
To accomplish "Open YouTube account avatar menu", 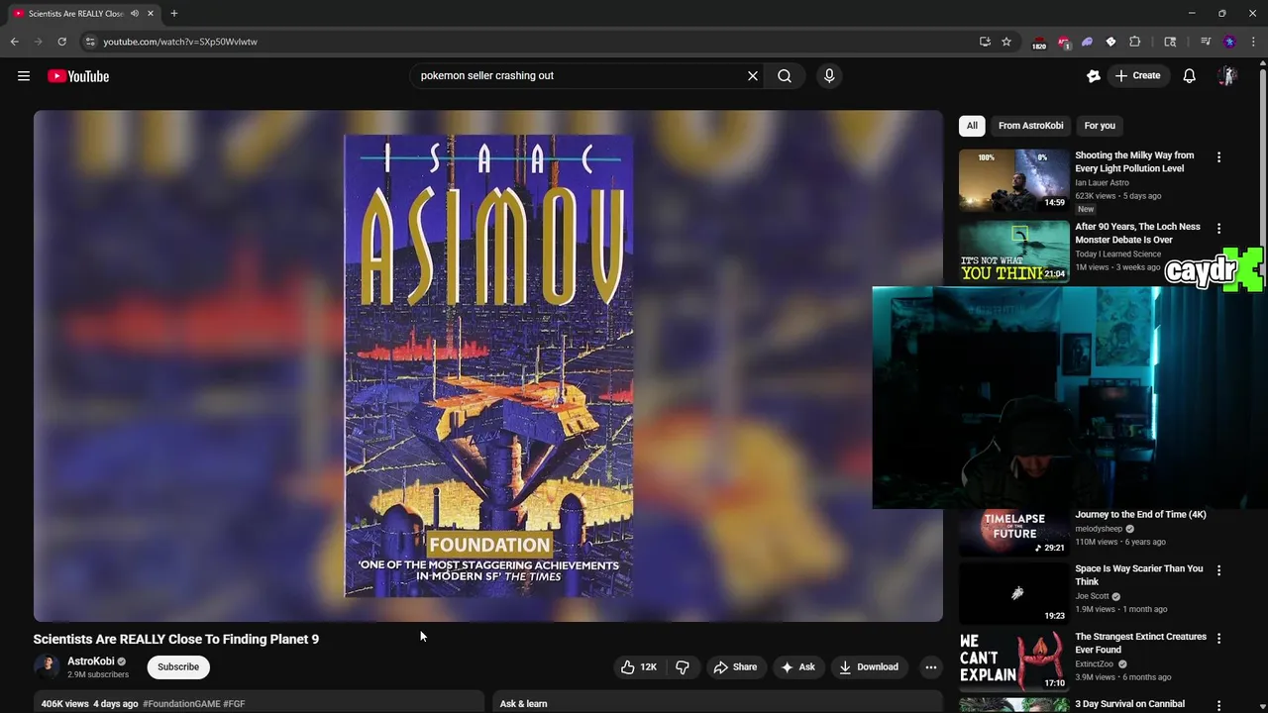I will [1227, 76].
